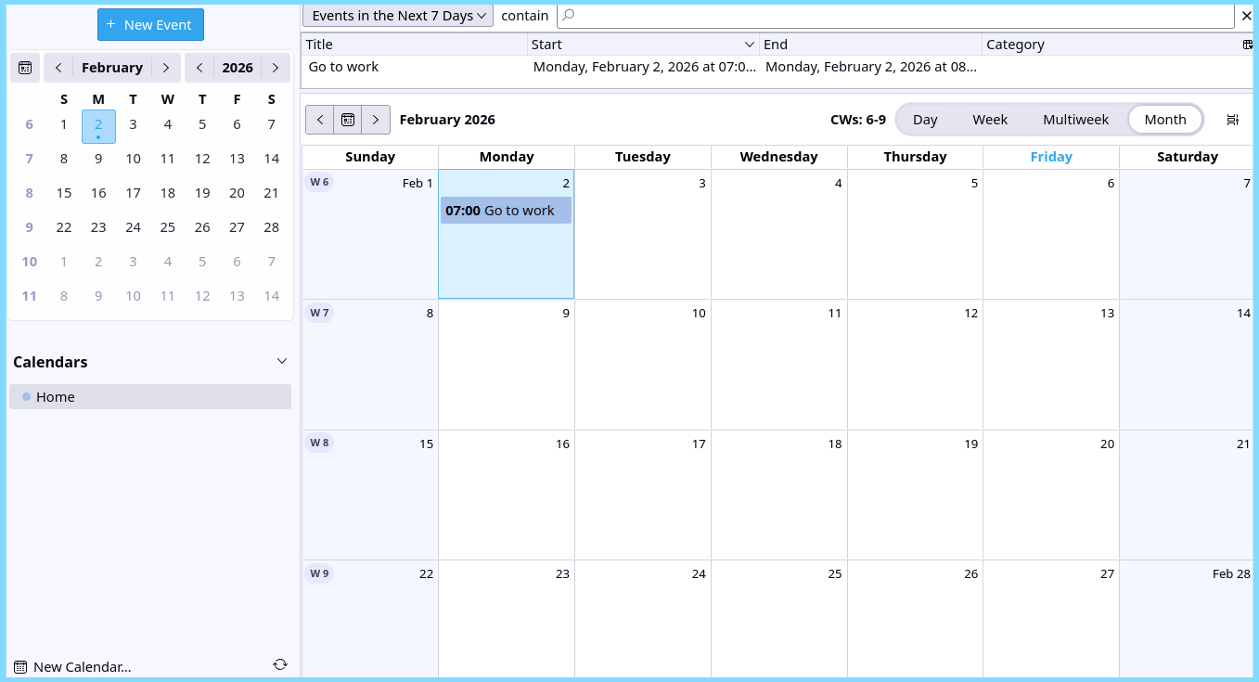Click the today icon in the month view toolbar

click(x=347, y=119)
